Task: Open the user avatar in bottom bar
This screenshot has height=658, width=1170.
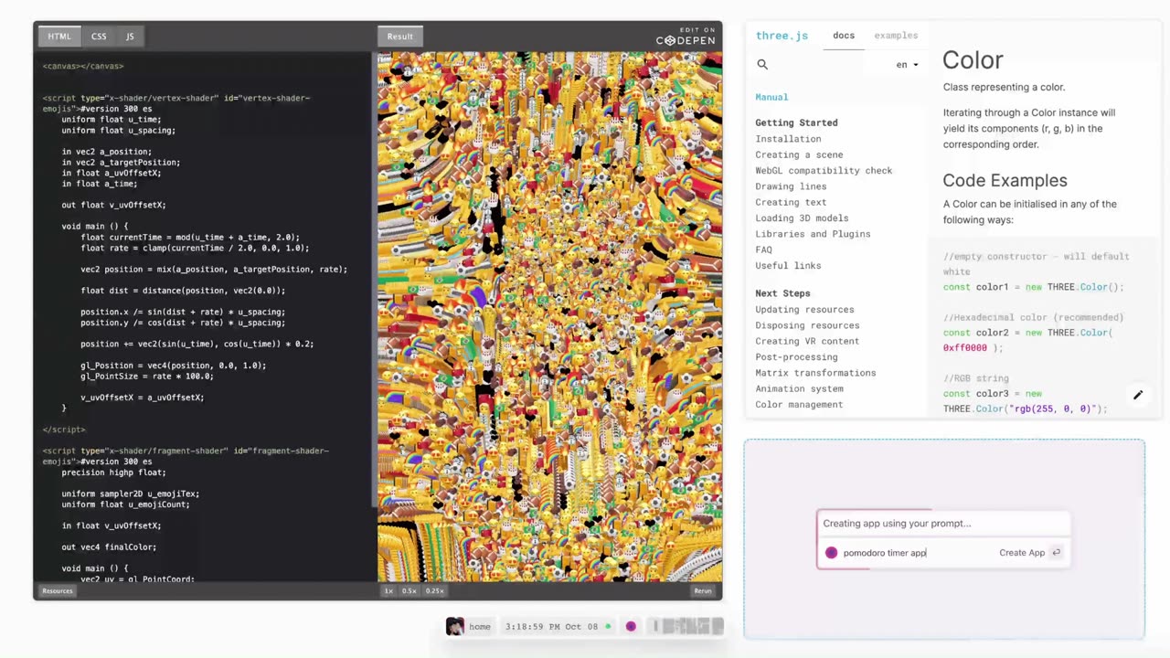Action: 454,626
